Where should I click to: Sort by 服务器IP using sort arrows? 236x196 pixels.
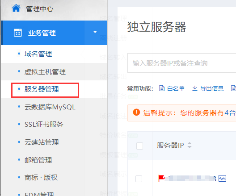click(190, 145)
